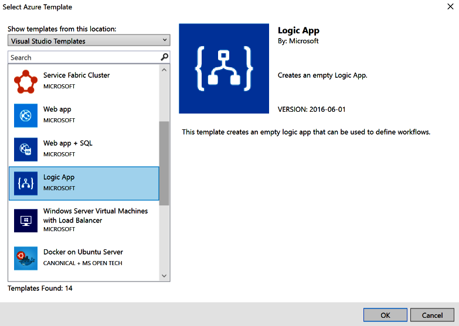Click the Service Fabric Cluster template icon

pyautogui.click(x=25, y=81)
